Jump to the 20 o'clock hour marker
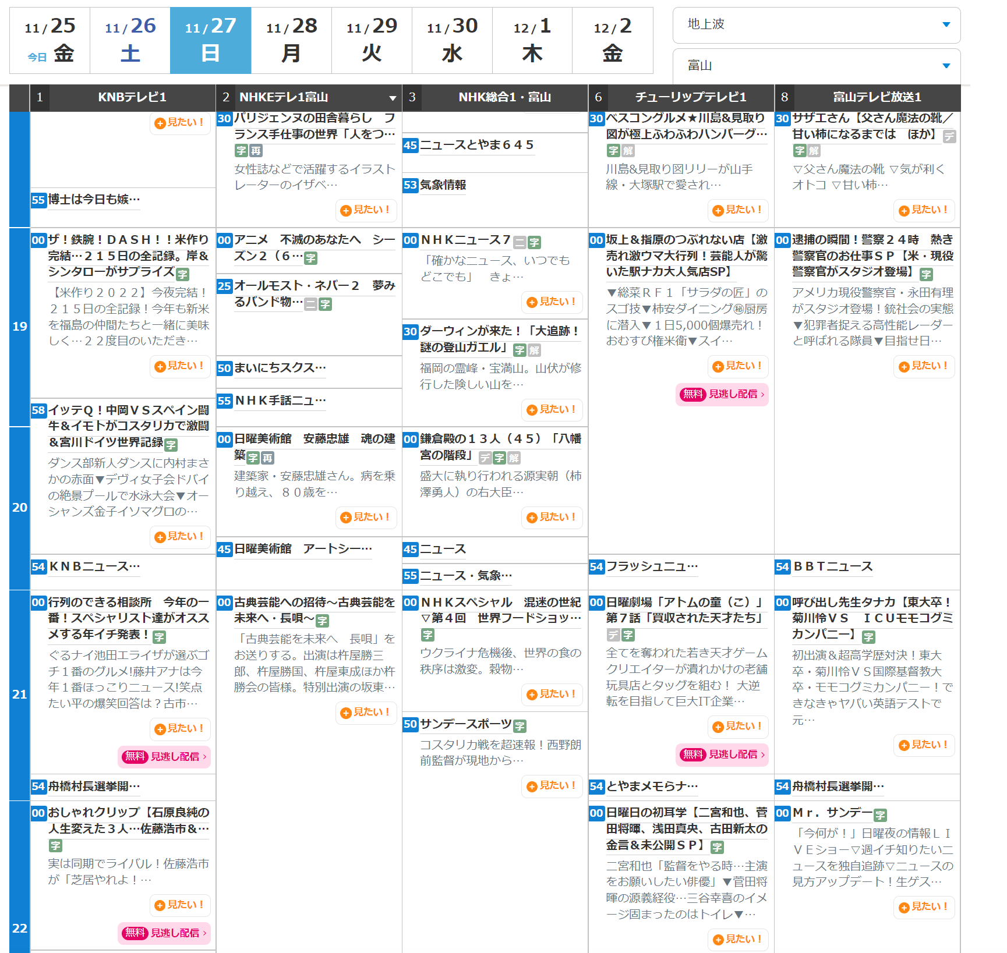This screenshot has width=1007, height=953. pos(20,508)
